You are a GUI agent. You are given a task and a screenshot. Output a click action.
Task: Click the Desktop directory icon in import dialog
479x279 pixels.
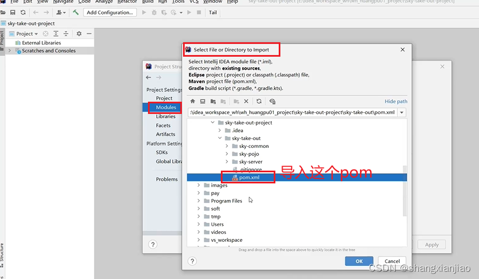pyautogui.click(x=203, y=101)
